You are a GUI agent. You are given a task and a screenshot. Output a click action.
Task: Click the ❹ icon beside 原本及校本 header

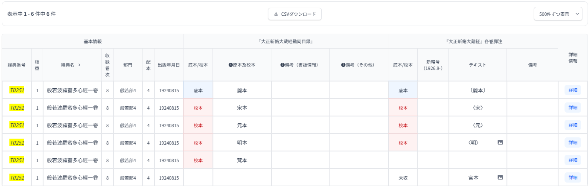pyautogui.click(x=231, y=65)
